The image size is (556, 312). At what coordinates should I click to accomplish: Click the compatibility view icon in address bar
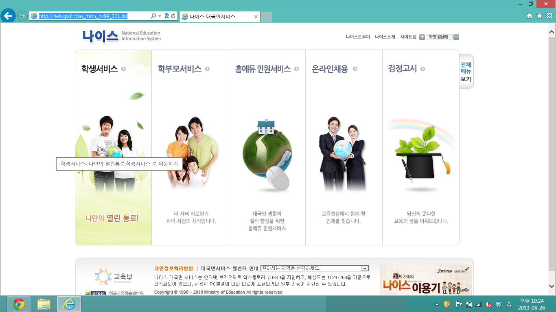pyautogui.click(x=166, y=16)
